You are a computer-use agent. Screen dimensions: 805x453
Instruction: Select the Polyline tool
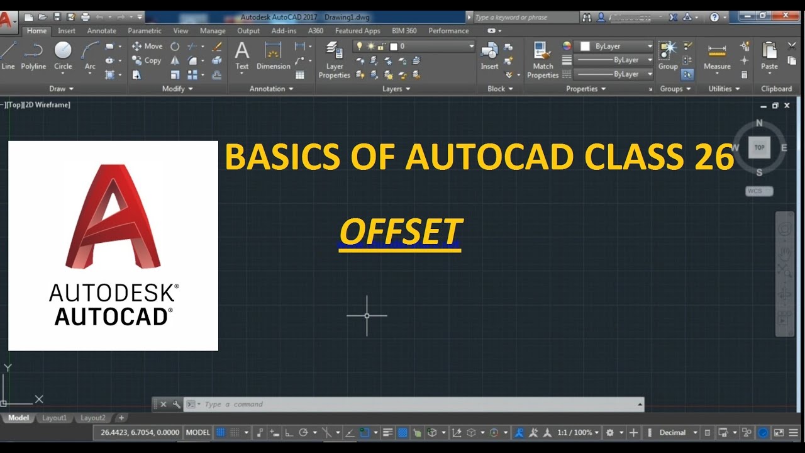click(33, 55)
